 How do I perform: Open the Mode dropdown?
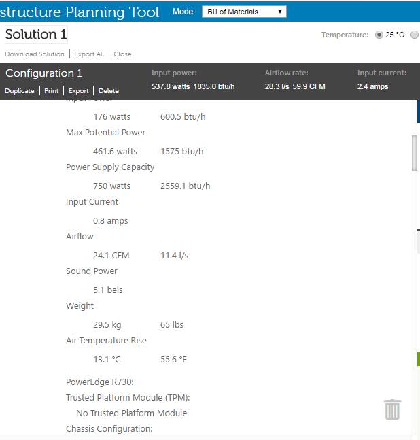point(244,12)
